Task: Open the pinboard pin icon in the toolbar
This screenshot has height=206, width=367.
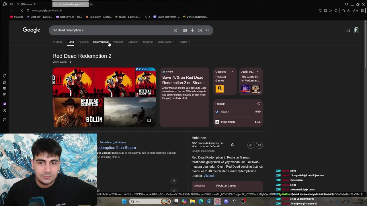Action: (320, 11)
